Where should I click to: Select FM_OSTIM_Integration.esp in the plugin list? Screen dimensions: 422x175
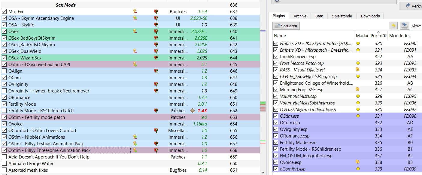(347, 156)
